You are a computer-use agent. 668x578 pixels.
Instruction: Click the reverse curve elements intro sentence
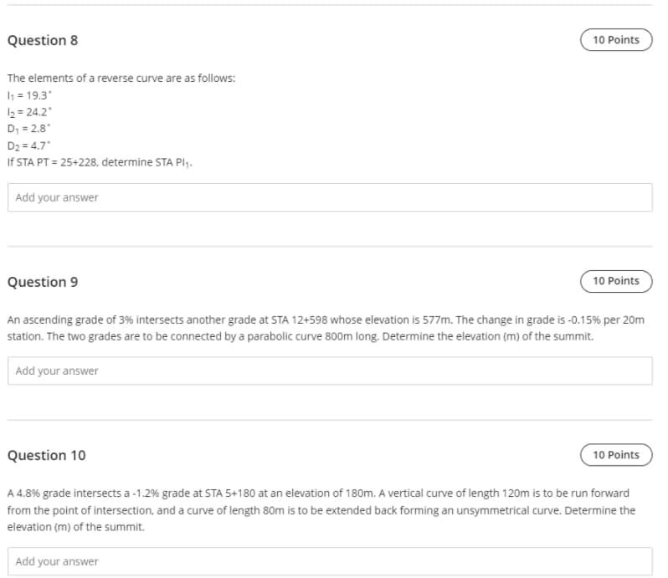(x=121, y=79)
